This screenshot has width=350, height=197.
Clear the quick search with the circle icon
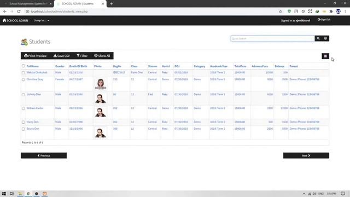pos(325,38)
